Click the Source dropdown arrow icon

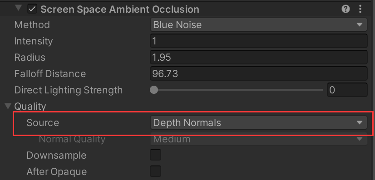pos(360,123)
